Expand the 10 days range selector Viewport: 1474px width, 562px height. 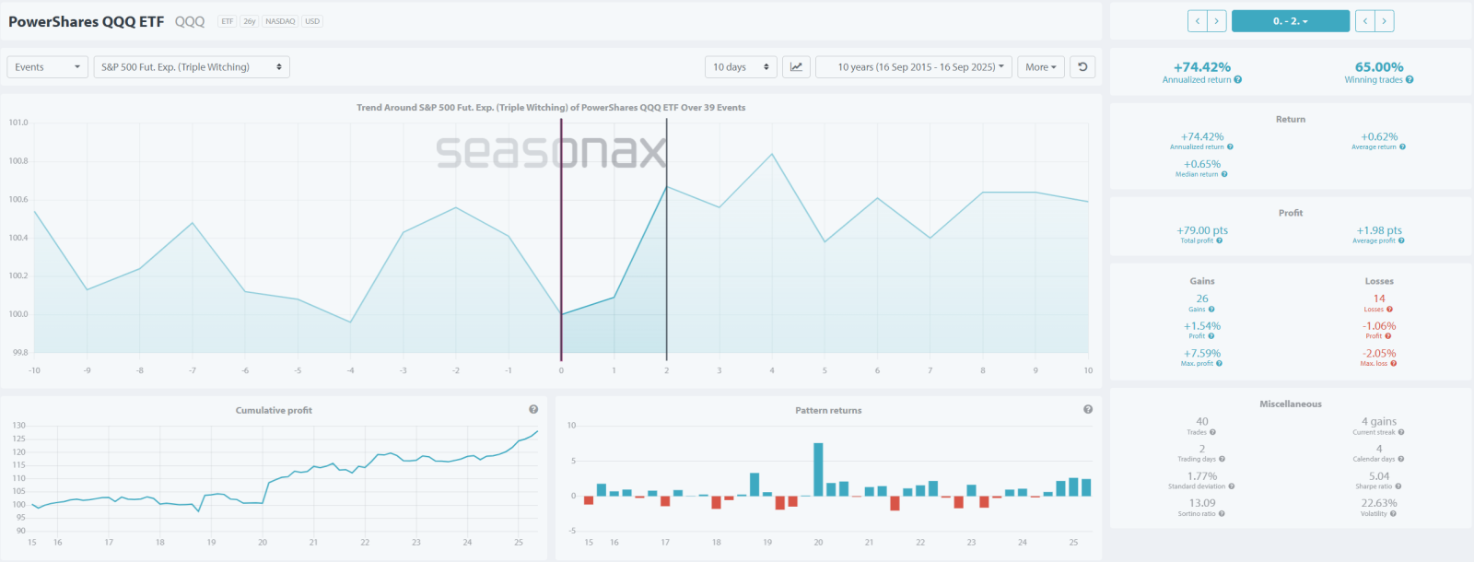[x=741, y=67]
